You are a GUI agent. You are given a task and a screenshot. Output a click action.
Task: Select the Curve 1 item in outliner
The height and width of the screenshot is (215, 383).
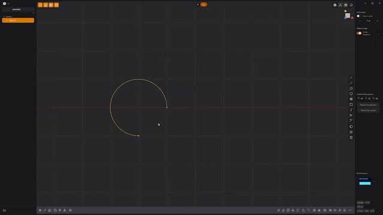pyautogui.click(x=18, y=20)
